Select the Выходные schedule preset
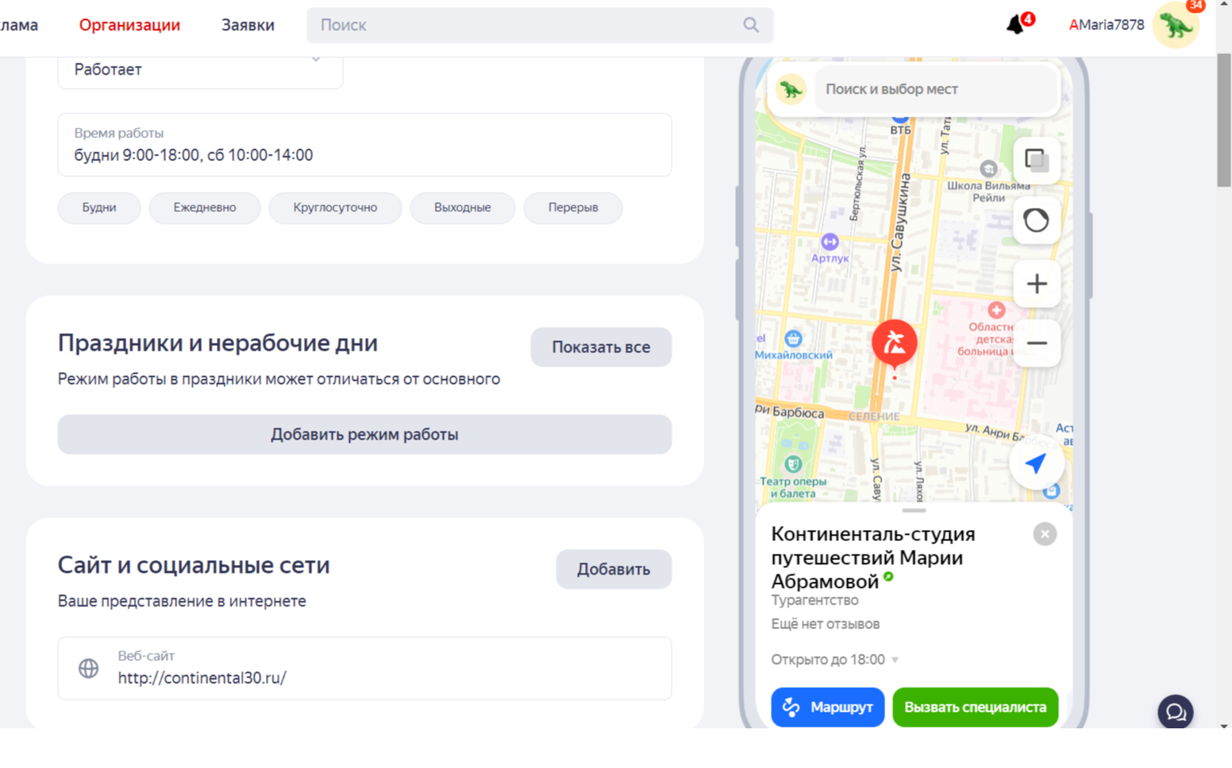The image size is (1232, 768). [x=462, y=208]
